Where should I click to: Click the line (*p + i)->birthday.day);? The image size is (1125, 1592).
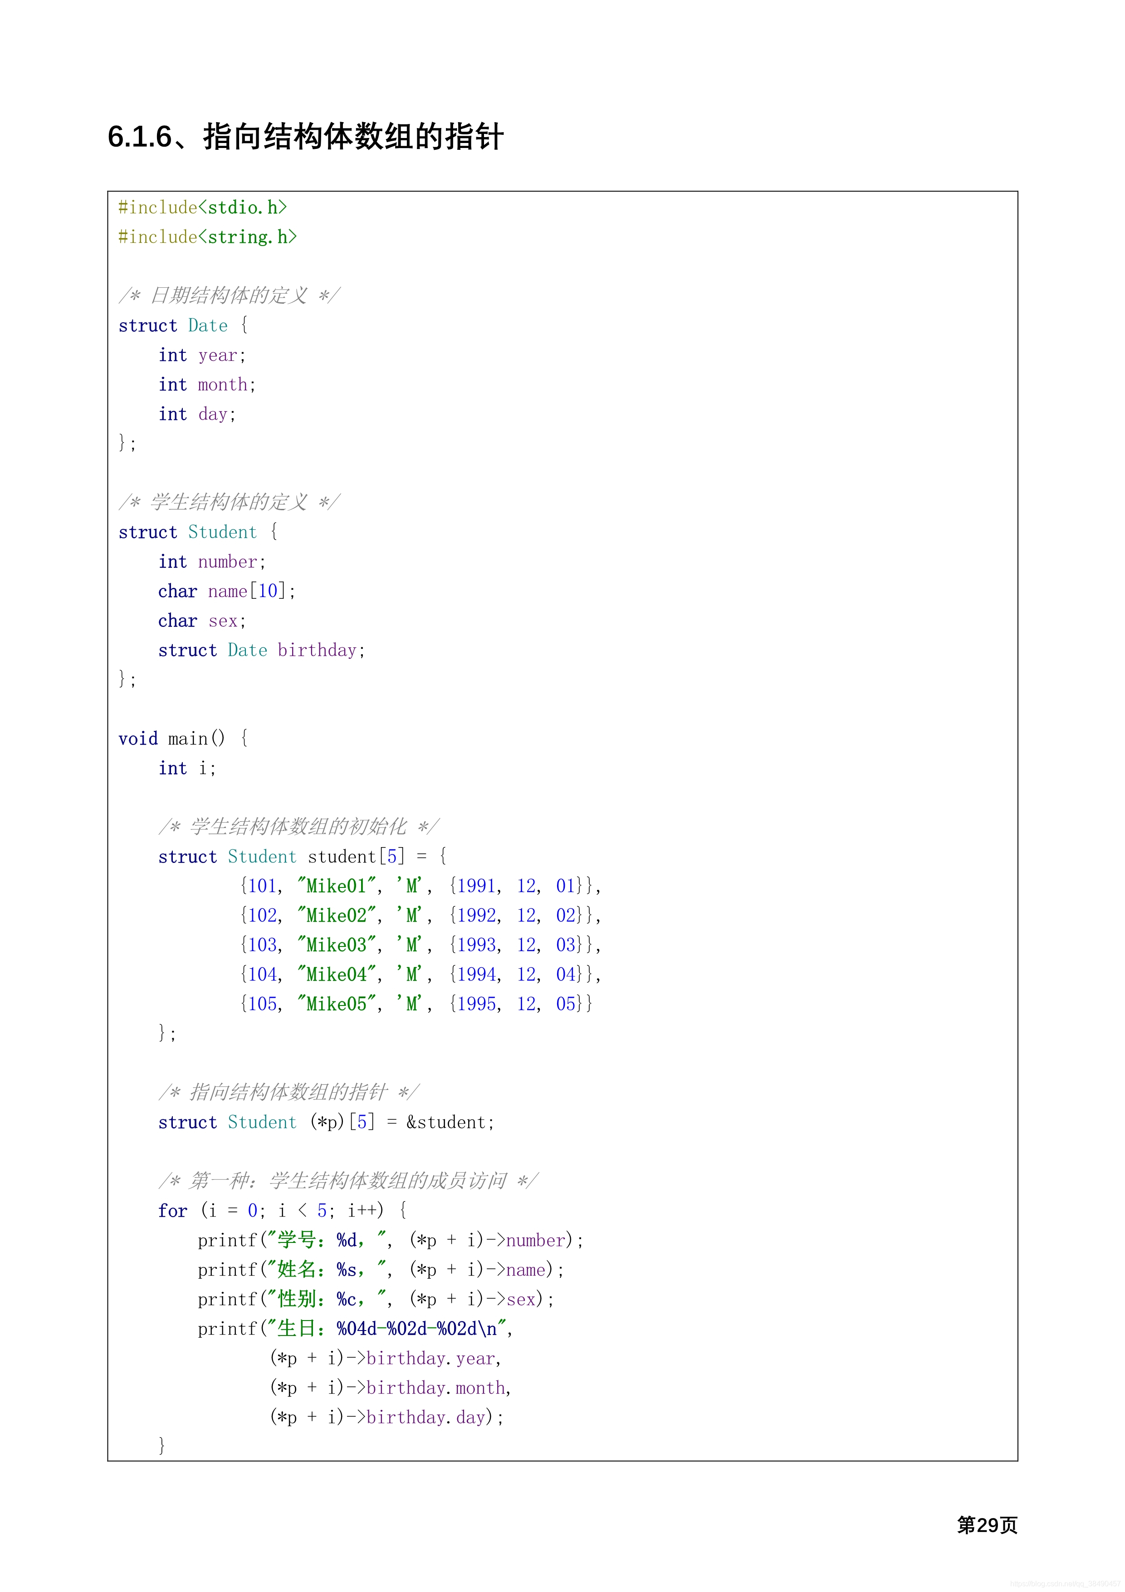pos(386,1417)
